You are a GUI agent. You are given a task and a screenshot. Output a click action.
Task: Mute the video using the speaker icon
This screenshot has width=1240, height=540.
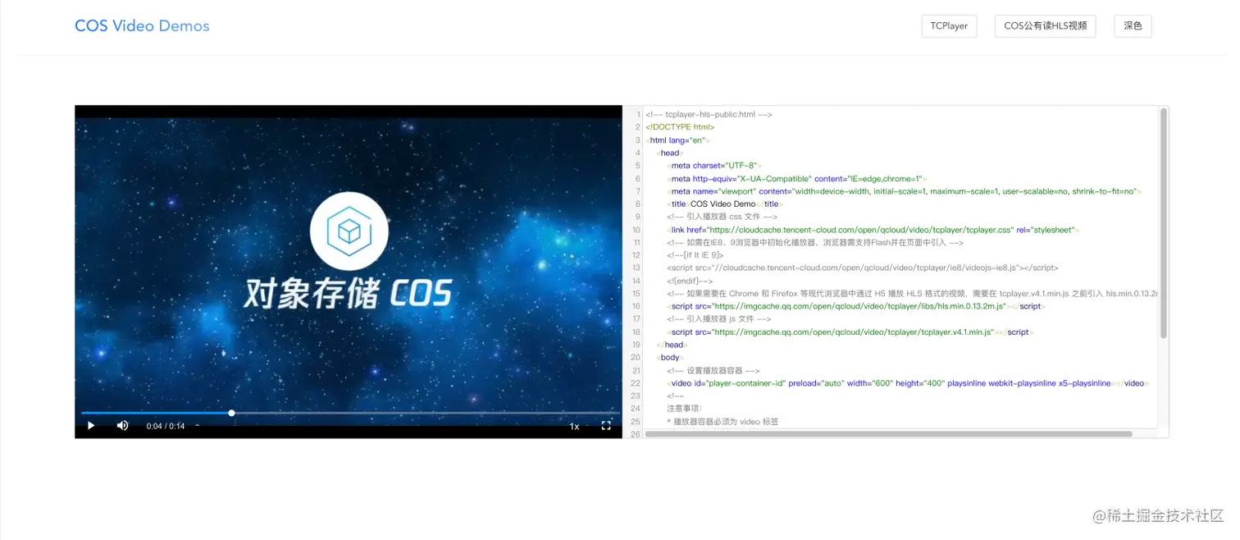pyautogui.click(x=122, y=426)
